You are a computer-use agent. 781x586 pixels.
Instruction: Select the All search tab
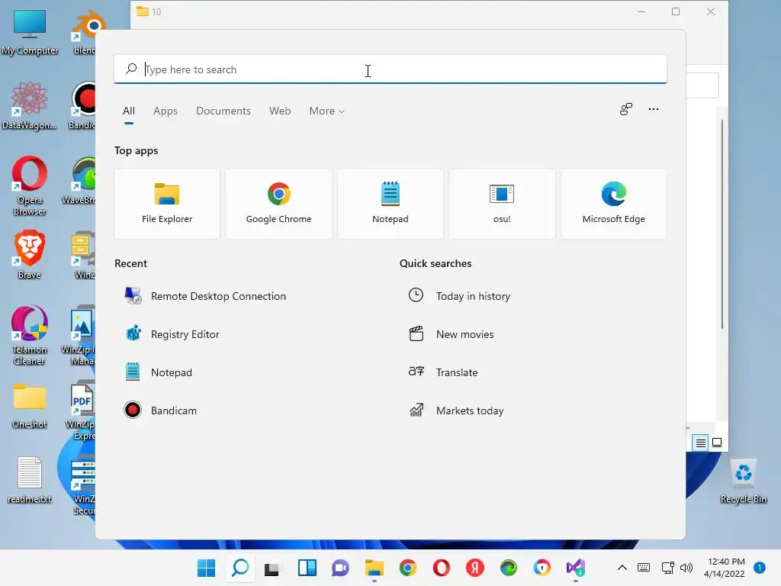(128, 111)
